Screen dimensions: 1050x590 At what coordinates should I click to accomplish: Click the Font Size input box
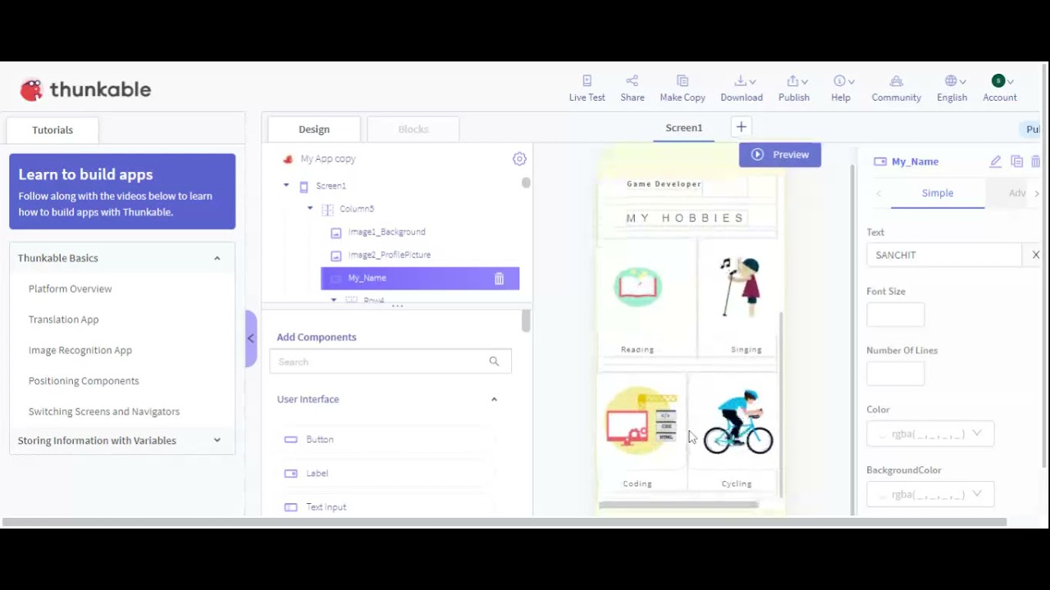(x=895, y=315)
